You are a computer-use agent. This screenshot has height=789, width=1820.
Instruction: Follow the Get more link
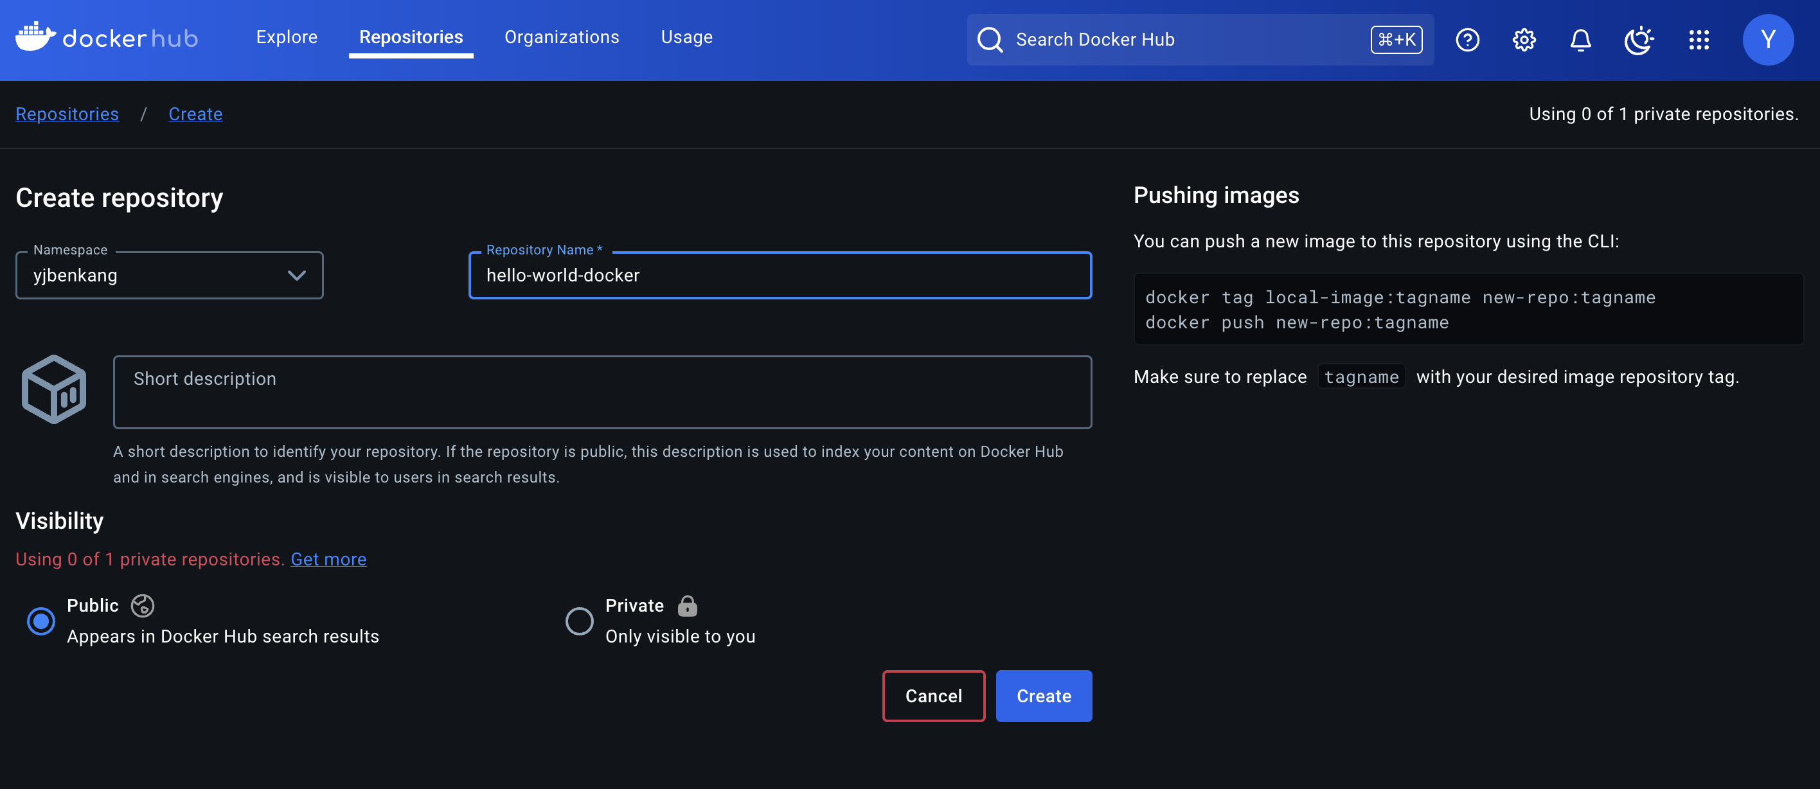[328, 559]
